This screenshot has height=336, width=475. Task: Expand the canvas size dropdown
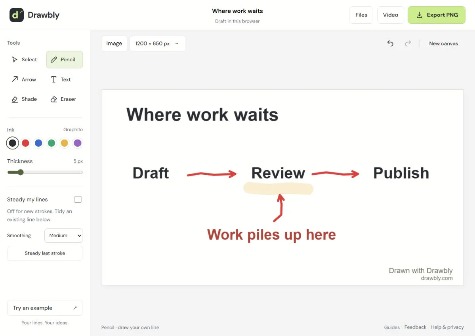pyautogui.click(x=157, y=43)
